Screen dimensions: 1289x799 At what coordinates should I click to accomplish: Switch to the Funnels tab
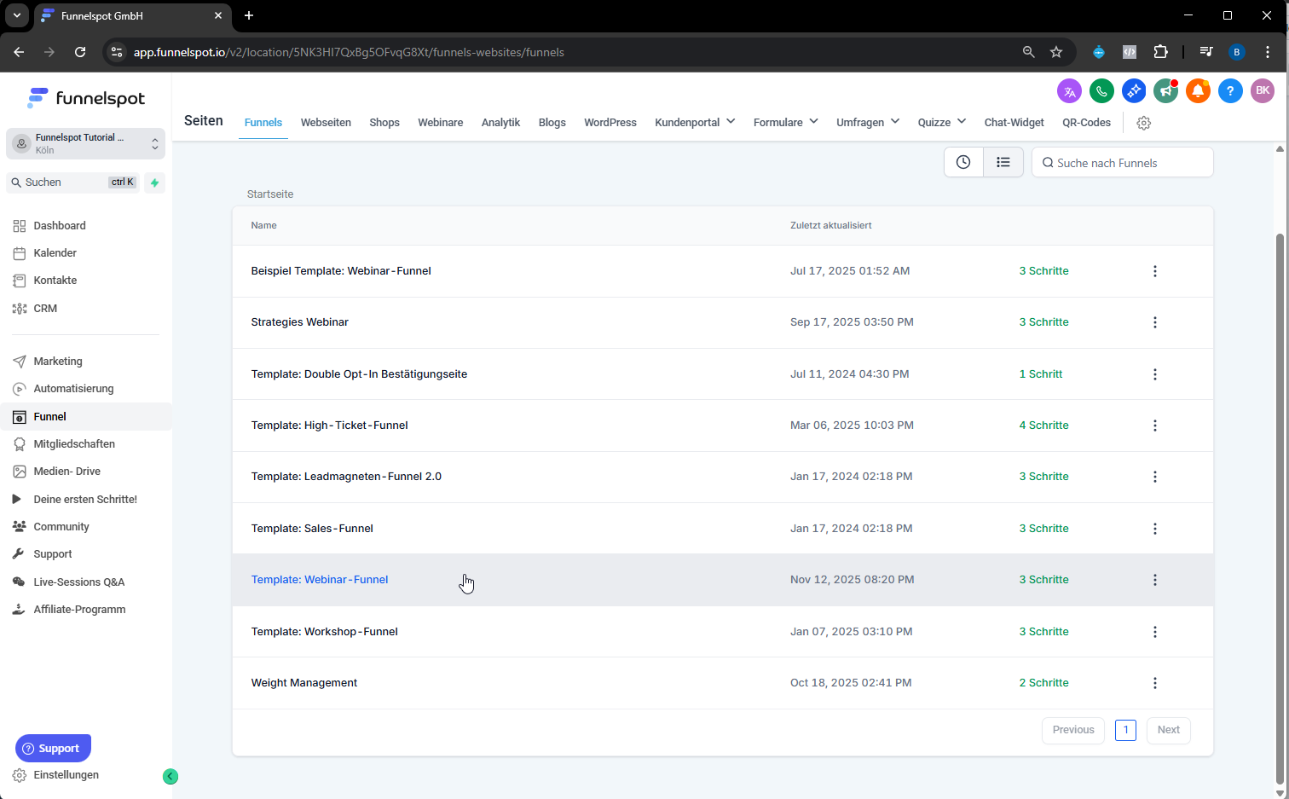pos(263,122)
